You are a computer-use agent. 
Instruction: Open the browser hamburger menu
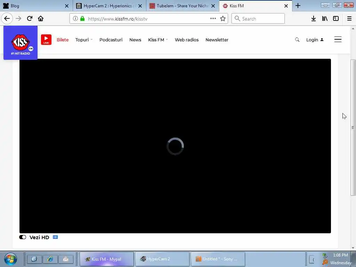pos(349,19)
